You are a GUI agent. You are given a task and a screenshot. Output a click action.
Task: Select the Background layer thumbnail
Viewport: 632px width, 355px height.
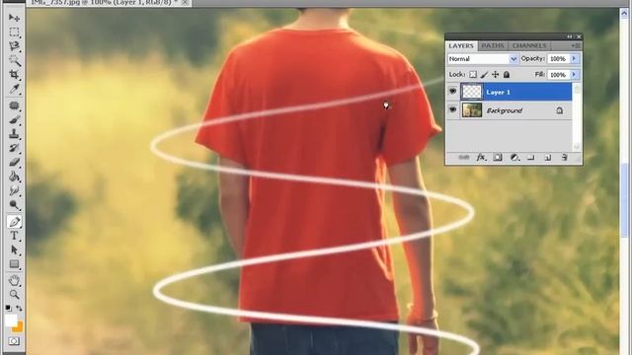[472, 110]
